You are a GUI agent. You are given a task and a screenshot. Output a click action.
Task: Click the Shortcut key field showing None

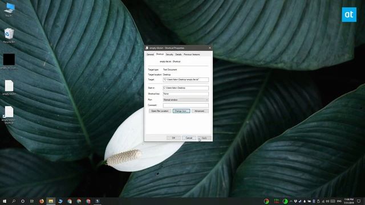186,94
